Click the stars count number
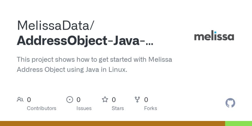Screen dimensions: 252x126 pyautogui.click(x=114, y=100)
